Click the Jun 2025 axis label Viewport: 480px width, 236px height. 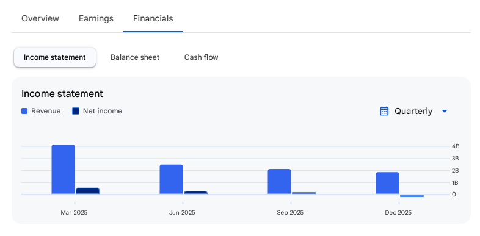click(x=182, y=213)
